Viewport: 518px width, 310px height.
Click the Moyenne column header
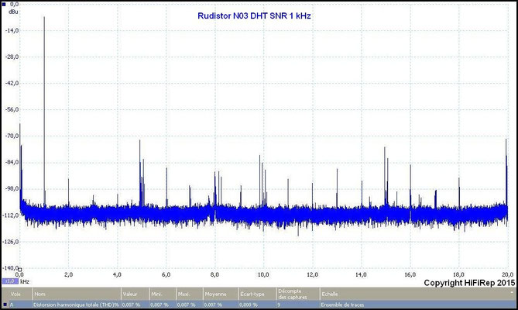tap(215, 294)
